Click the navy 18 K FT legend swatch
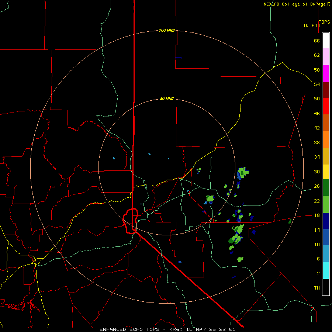The width and height of the screenshot is (332, 332). point(326,221)
